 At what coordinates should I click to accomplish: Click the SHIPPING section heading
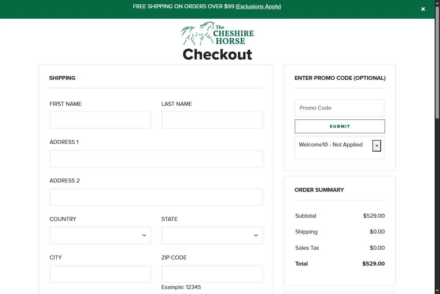click(x=62, y=78)
